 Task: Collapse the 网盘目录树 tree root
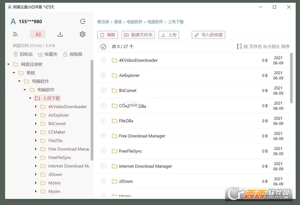pyautogui.click(x=8, y=64)
